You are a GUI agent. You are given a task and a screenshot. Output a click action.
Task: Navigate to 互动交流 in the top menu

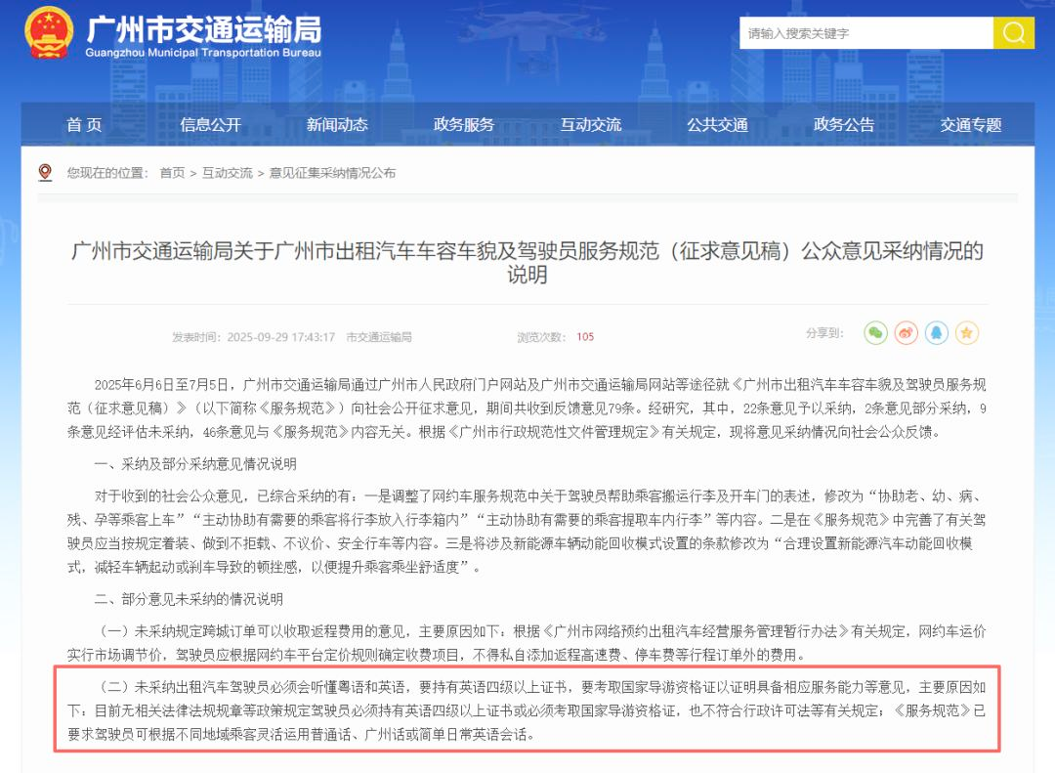point(591,125)
